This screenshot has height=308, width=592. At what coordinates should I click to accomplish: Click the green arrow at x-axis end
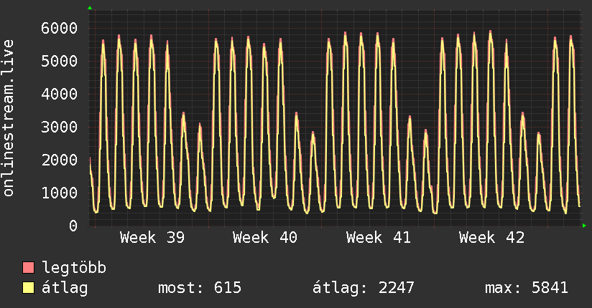tap(584, 226)
